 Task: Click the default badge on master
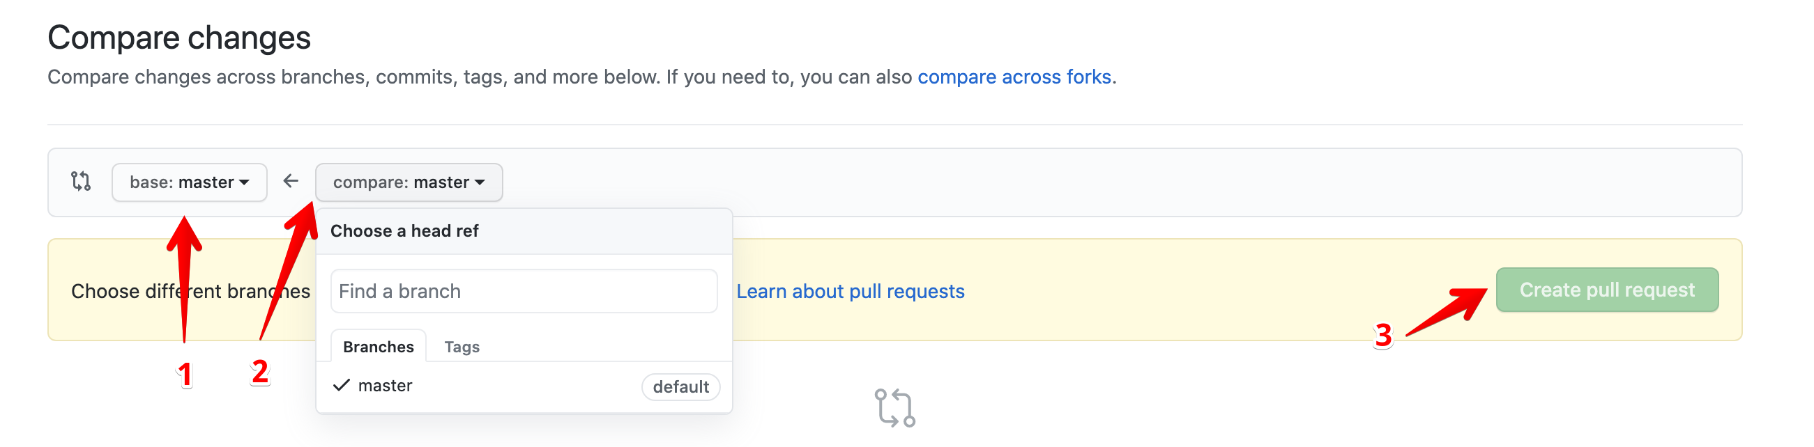[x=680, y=386]
